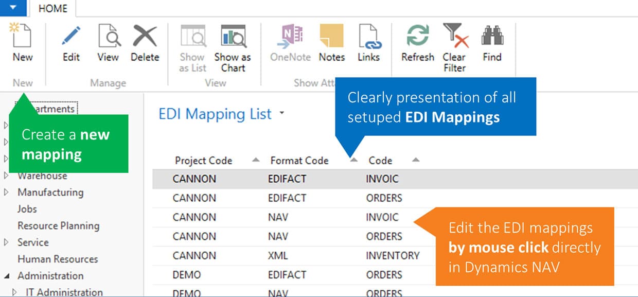Sort by Code column header
638x297 pixels.
[380, 160]
